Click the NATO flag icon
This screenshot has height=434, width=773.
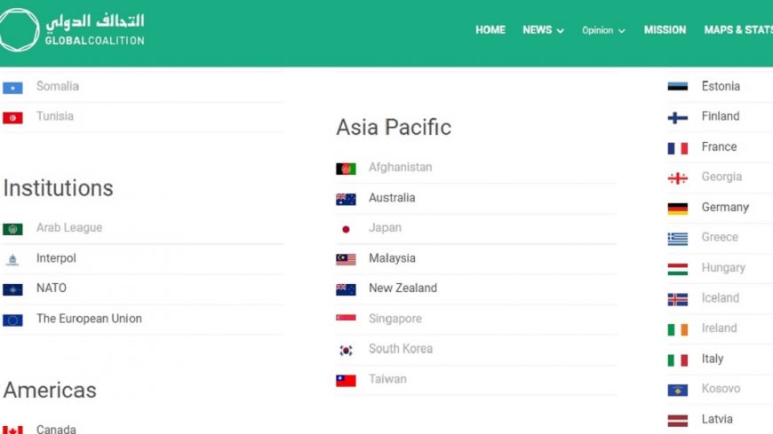(x=12, y=289)
